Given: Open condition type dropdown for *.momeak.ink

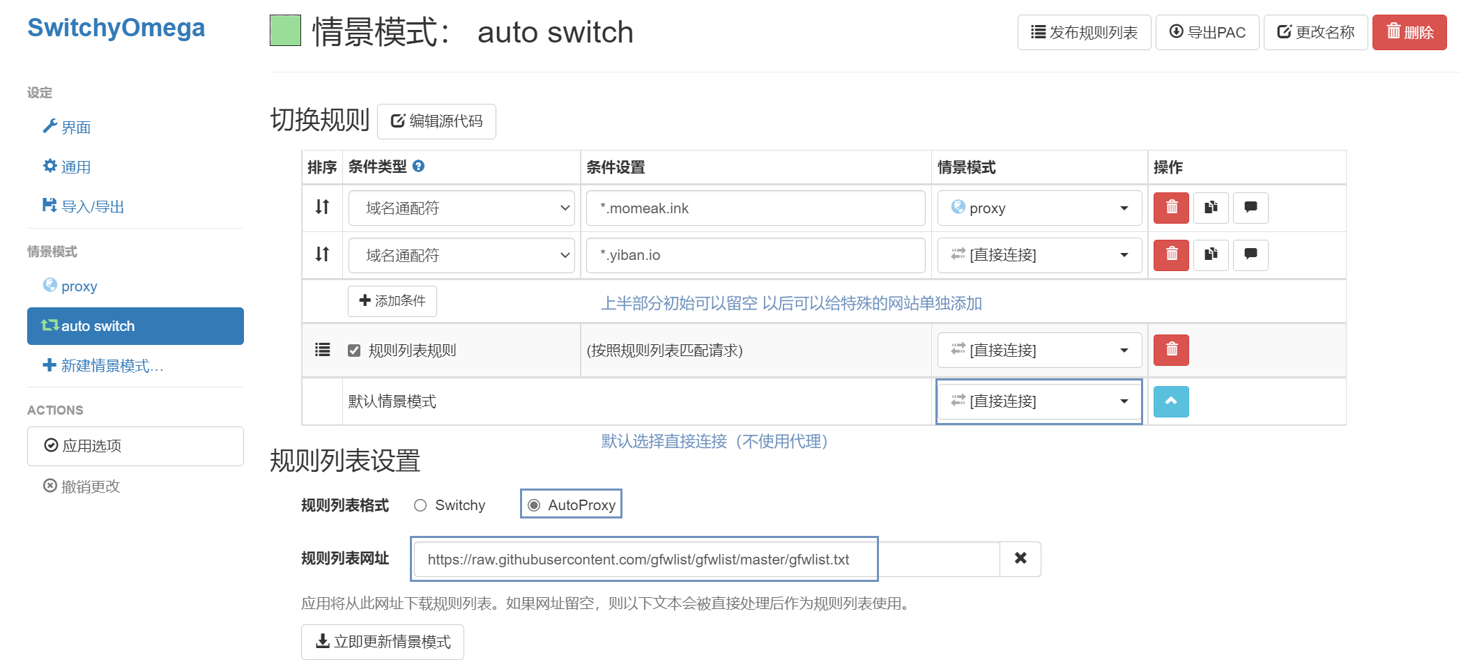Looking at the screenshot, I should click(461, 208).
